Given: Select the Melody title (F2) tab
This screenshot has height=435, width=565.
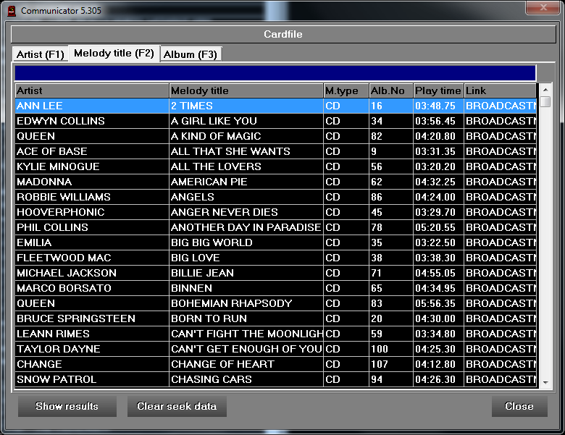Looking at the screenshot, I should (114, 54).
